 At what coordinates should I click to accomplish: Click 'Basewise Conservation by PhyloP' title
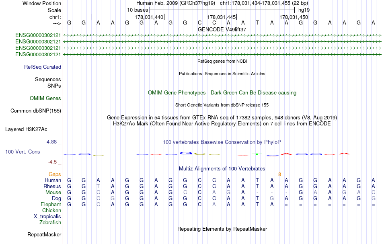(222, 142)
